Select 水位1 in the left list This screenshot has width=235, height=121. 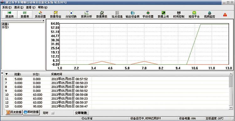(5, 27)
